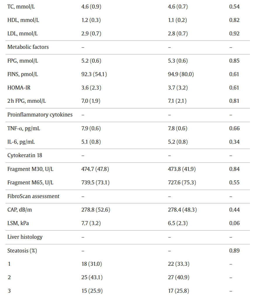This screenshot has height=299, width=259.
Task: Select the "FibroScan assessment" section heading
Action: [33, 196]
